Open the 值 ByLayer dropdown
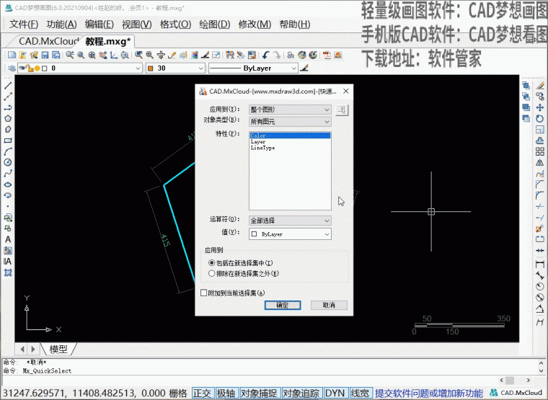 [290, 234]
